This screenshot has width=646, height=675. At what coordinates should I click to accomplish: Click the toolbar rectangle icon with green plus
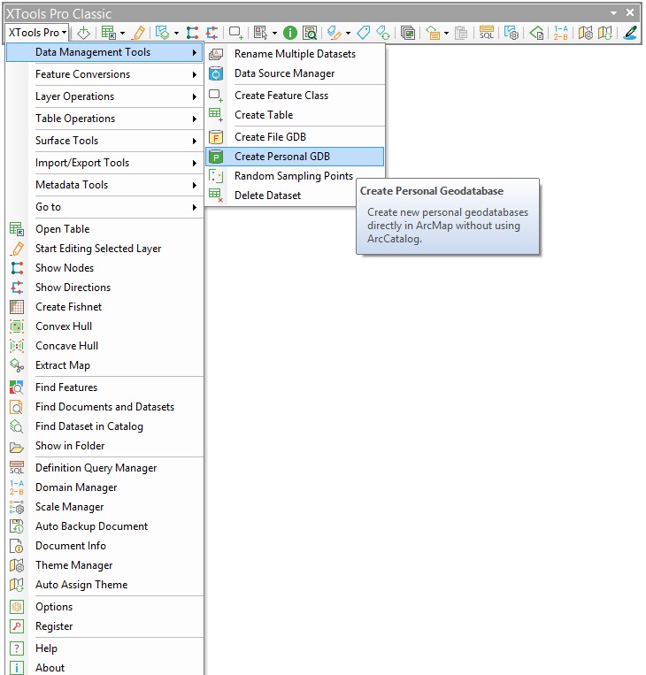(x=236, y=33)
